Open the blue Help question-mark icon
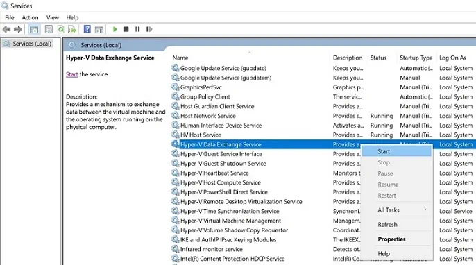 (x=87, y=29)
